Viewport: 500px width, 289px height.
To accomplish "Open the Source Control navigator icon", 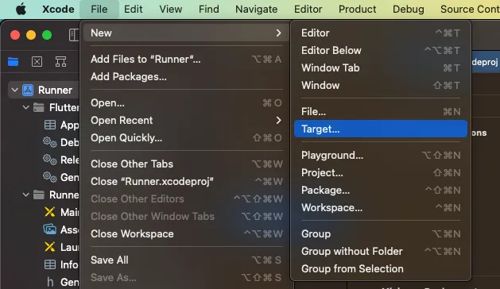I will [37, 61].
